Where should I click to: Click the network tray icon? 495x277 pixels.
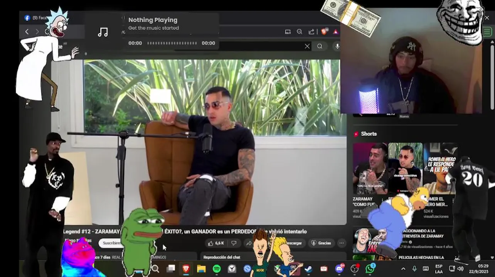point(452,269)
